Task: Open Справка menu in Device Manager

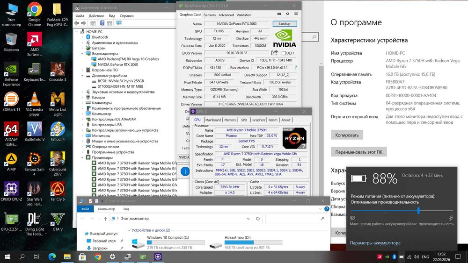Action: pos(126,16)
